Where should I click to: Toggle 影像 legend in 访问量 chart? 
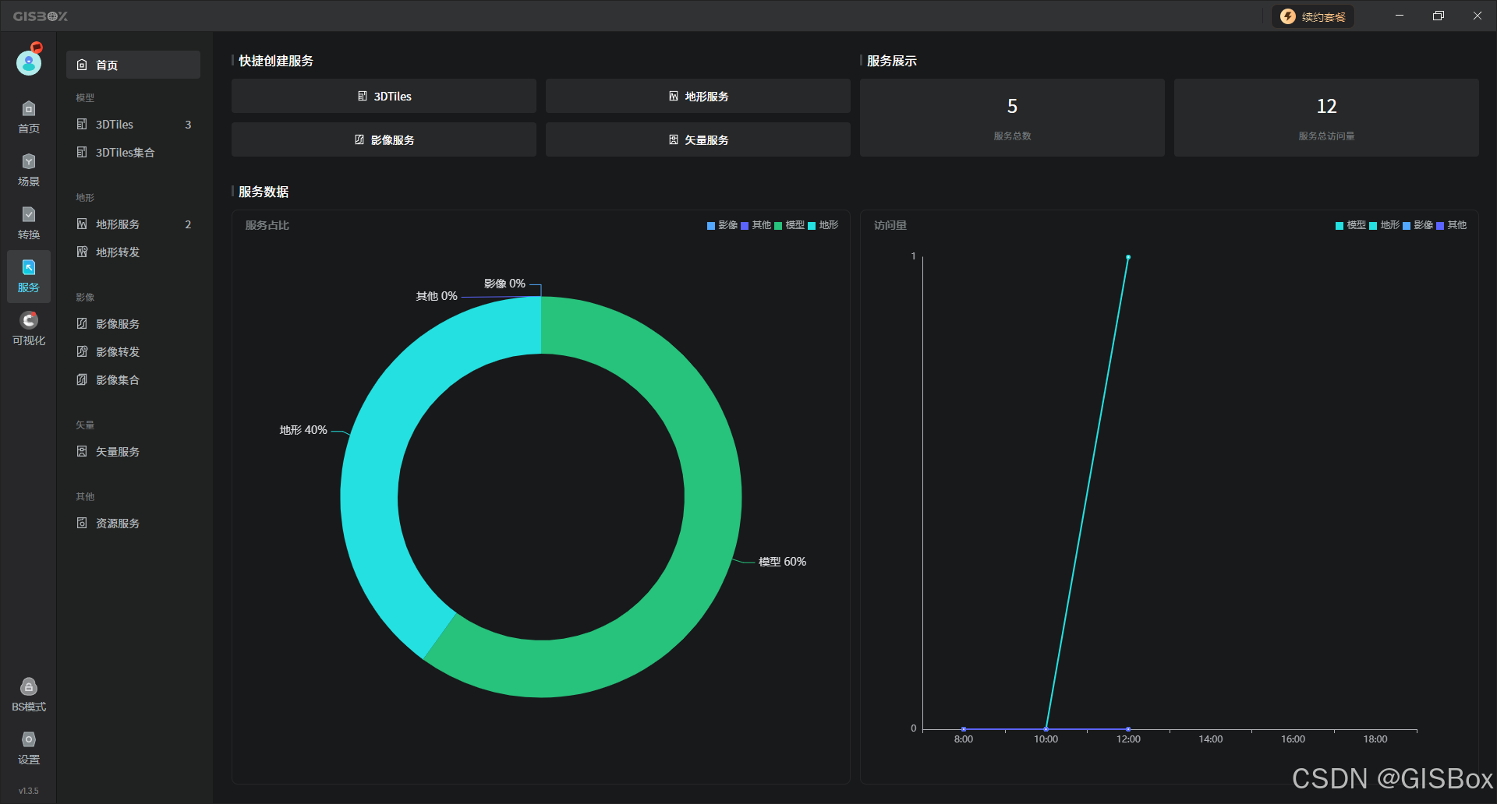pyautogui.click(x=1417, y=225)
